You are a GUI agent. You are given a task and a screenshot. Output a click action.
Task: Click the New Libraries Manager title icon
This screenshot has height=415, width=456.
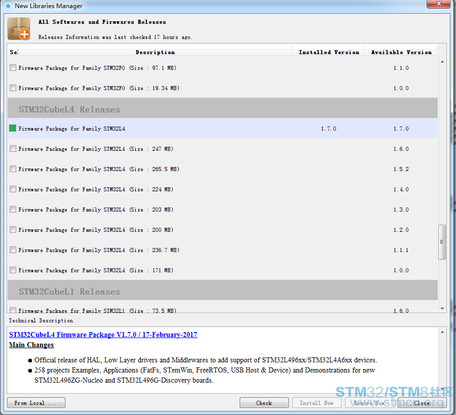[8, 6]
